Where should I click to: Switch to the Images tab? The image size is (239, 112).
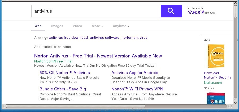[57, 26]
